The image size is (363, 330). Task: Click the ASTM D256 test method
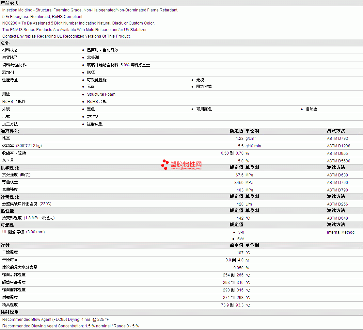337,204
